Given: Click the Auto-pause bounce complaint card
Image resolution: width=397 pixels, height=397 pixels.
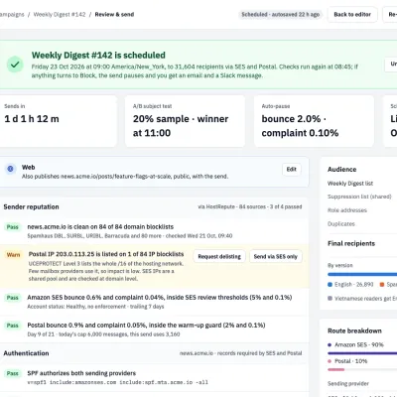Looking at the screenshot, I should point(314,121).
